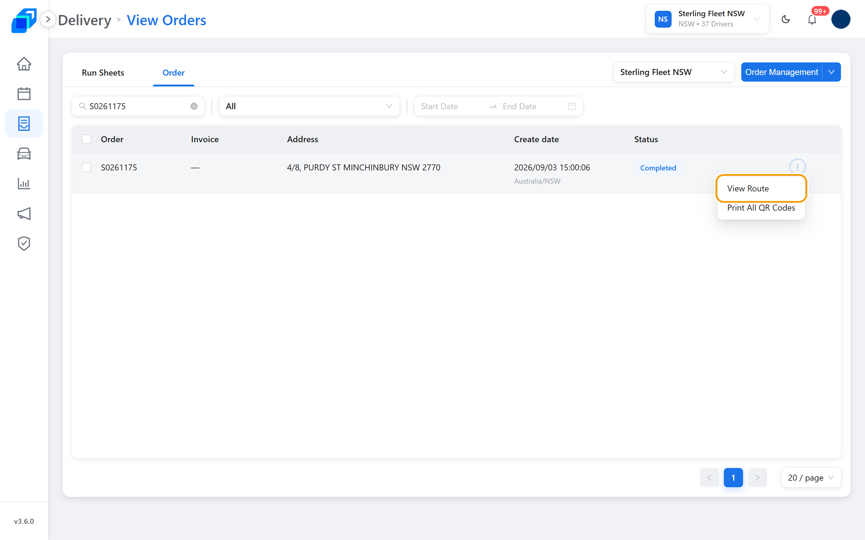865x540 pixels.
Task: Select page 1 in pagination
Action: [733, 478]
